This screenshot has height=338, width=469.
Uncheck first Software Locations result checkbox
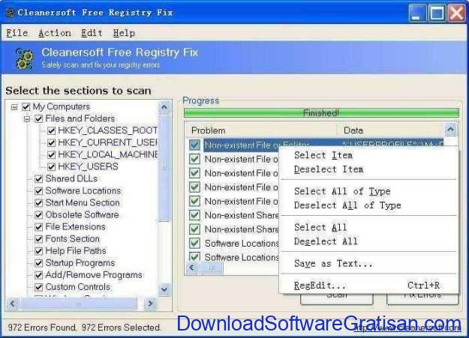pyautogui.click(x=194, y=243)
